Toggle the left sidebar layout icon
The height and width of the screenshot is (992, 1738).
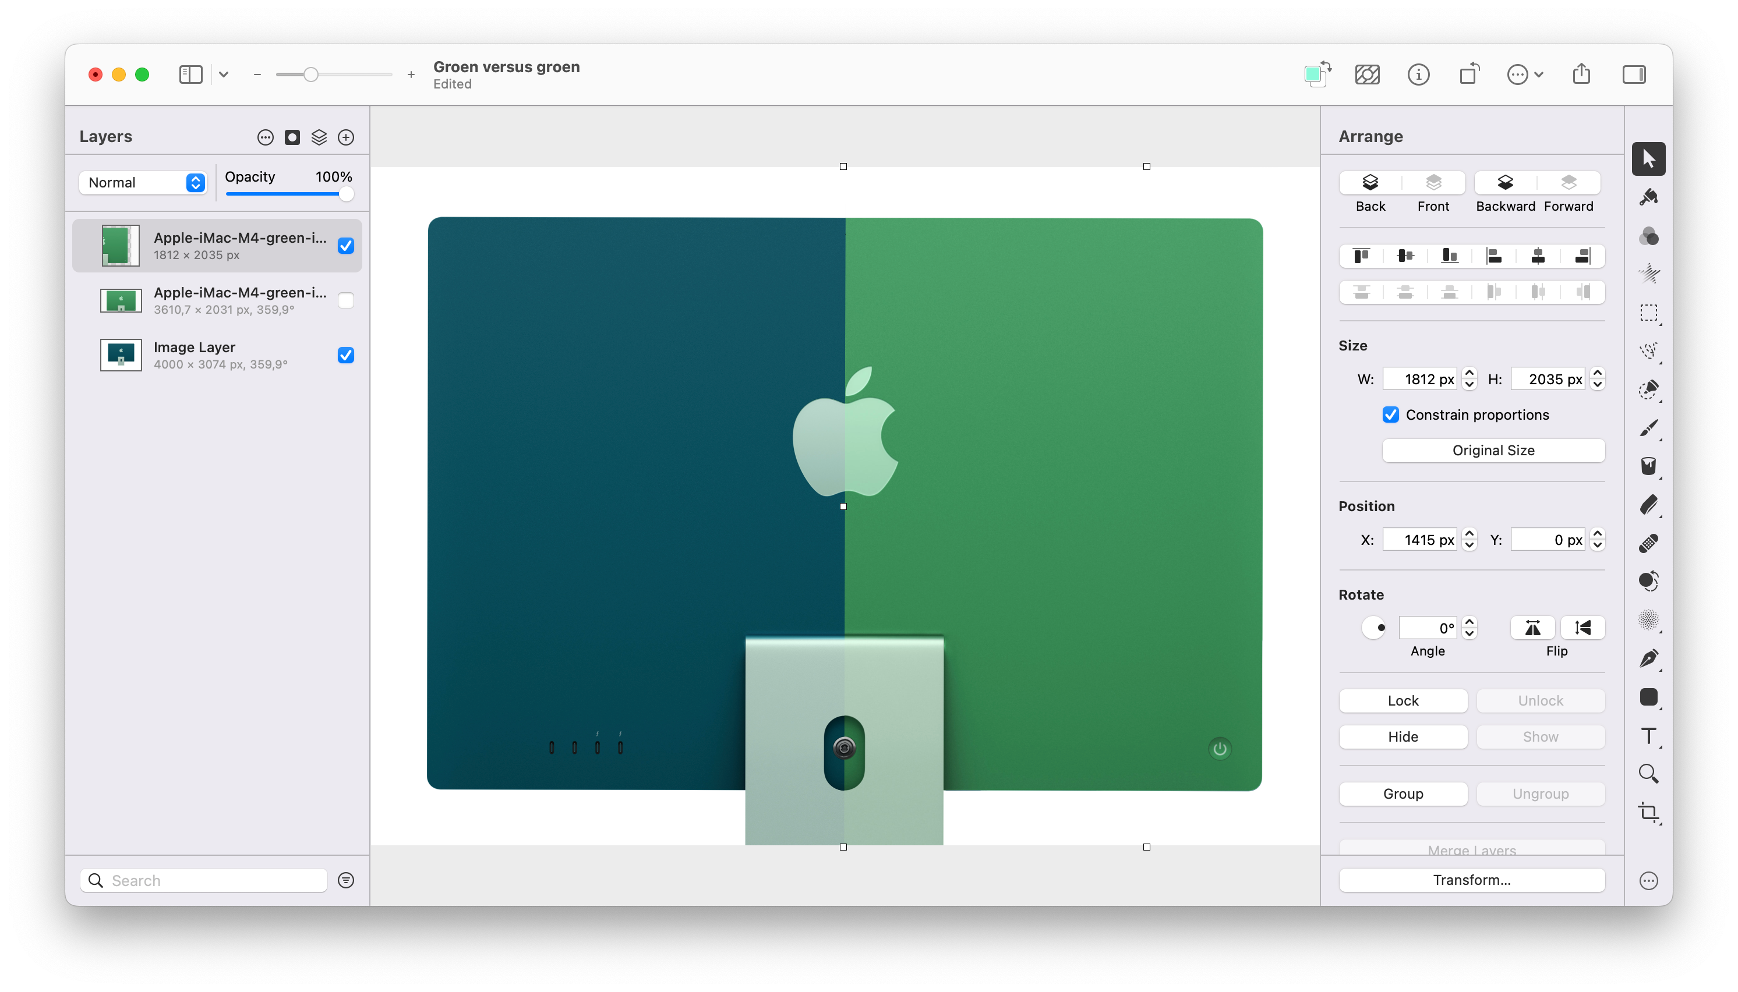[191, 75]
